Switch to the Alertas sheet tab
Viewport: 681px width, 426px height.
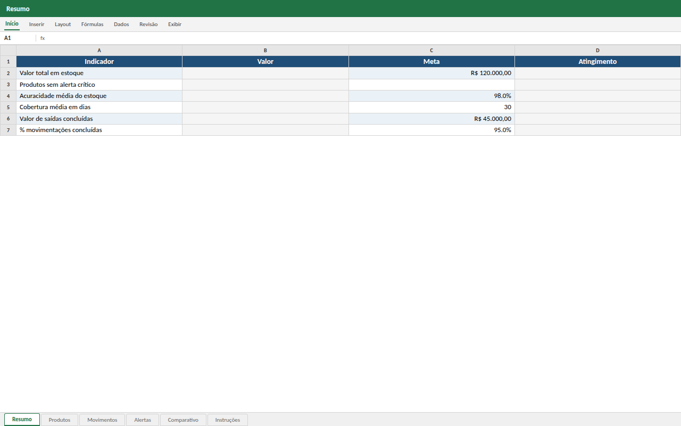pos(143,420)
